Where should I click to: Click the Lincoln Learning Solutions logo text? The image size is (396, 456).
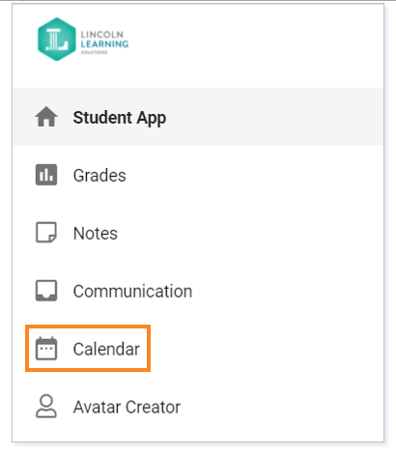tap(104, 43)
